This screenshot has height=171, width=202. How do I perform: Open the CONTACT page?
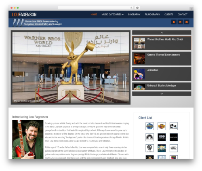(x=183, y=15)
